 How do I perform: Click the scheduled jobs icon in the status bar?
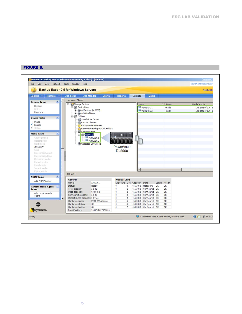click(137, 217)
